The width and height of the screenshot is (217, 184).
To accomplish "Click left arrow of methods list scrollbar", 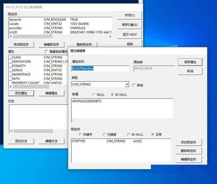I will tap(11, 131).
